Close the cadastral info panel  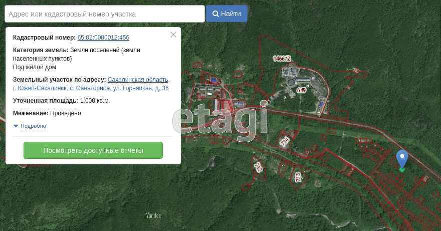pyautogui.click(x=173, y=35)
